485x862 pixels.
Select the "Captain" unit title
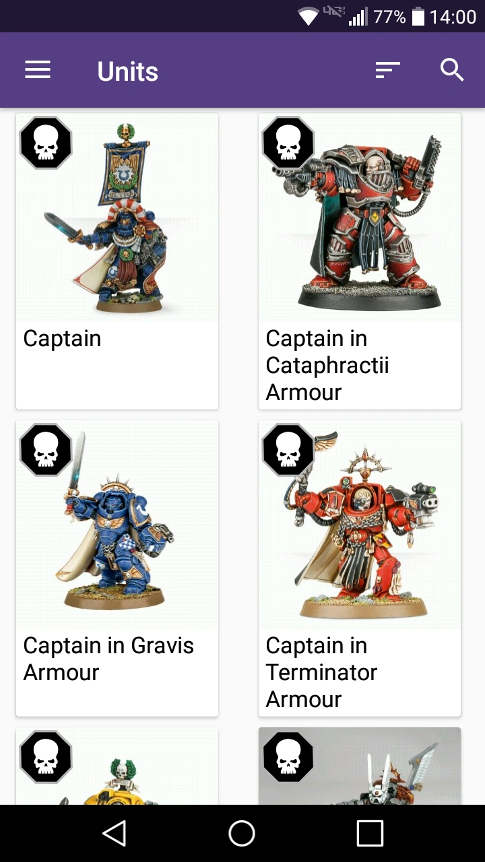62,339
